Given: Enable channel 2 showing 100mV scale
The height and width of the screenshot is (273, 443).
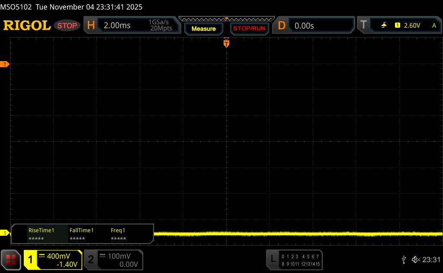Looking at the screenshot, I should 113,260.
